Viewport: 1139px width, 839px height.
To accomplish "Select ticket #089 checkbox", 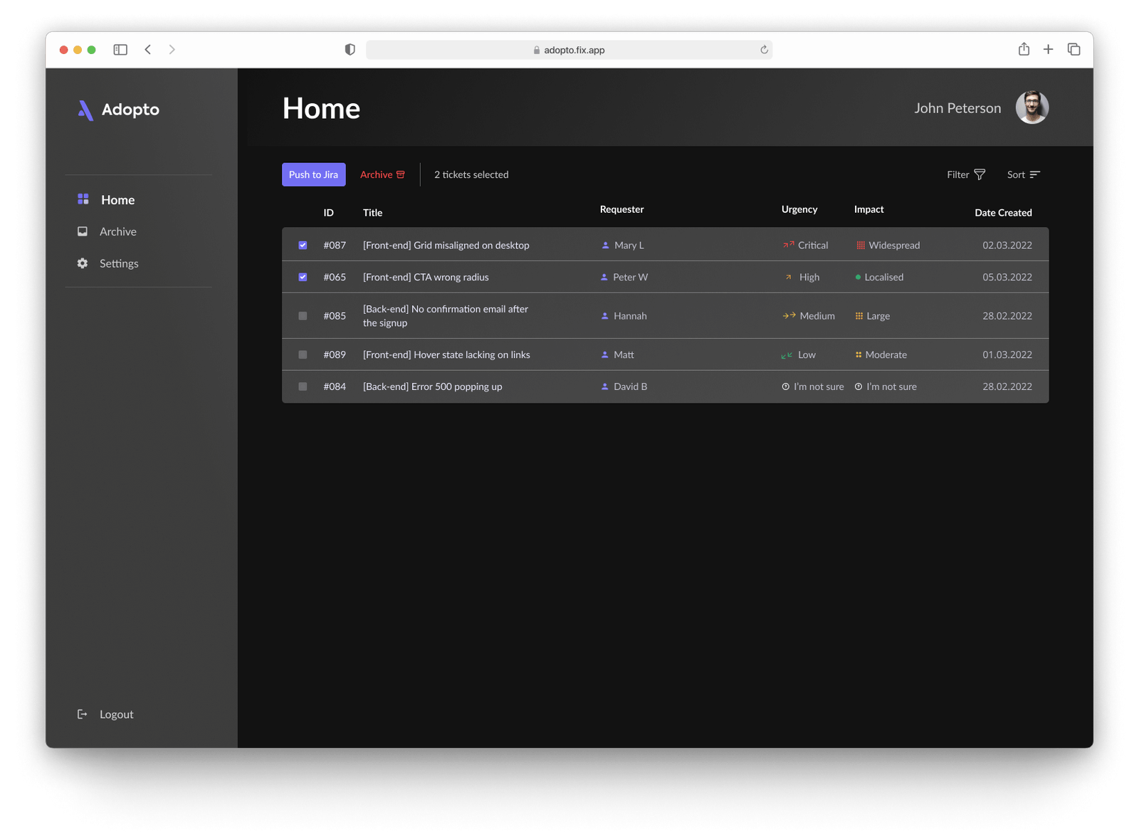I will pos(303,354).
